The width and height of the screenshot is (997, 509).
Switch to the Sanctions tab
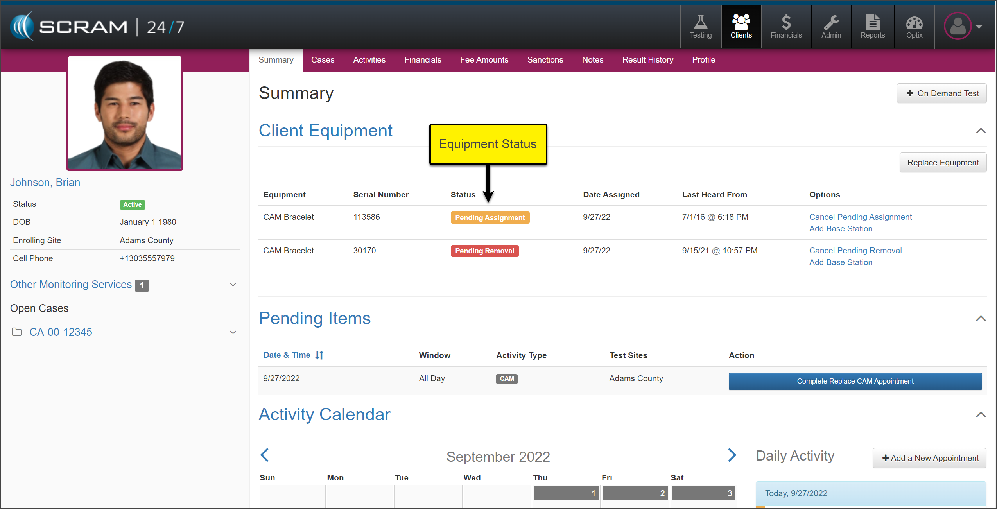click(545, 60)
